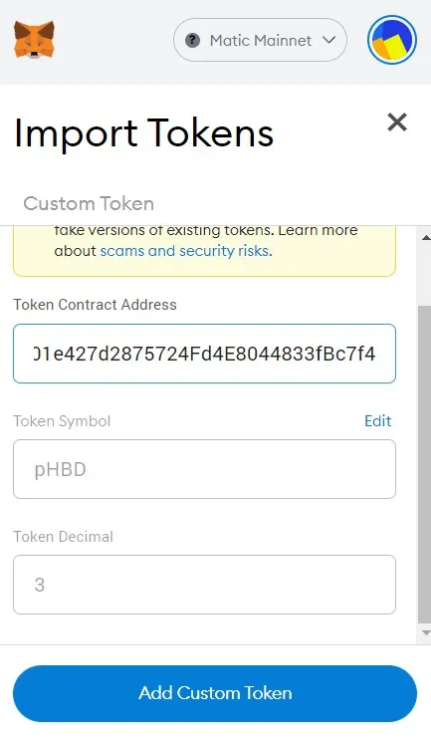
Task: Select the Token Symbol field showing pHBD
Action: pos(204,469)
